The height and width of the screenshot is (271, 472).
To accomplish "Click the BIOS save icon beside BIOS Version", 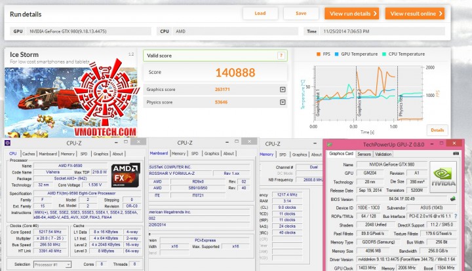I will 452,198.
